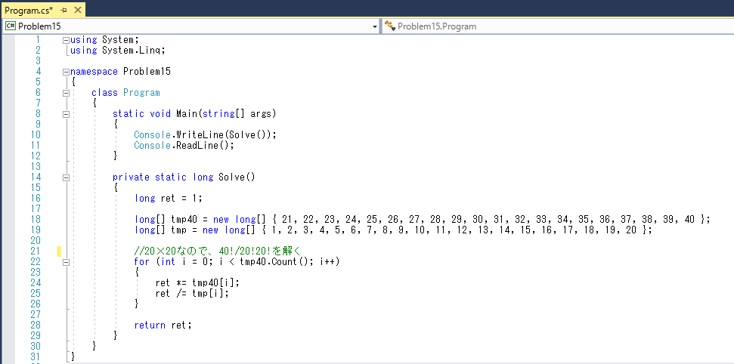Screen dimensions: 734x364
Task: Click line number 31 in the margin
Action: (36, 356)
